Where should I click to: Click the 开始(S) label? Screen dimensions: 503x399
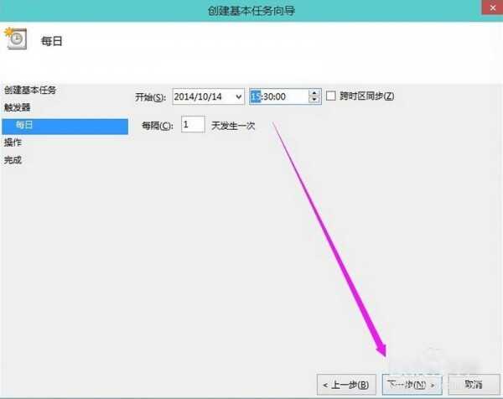pos(151,97)
